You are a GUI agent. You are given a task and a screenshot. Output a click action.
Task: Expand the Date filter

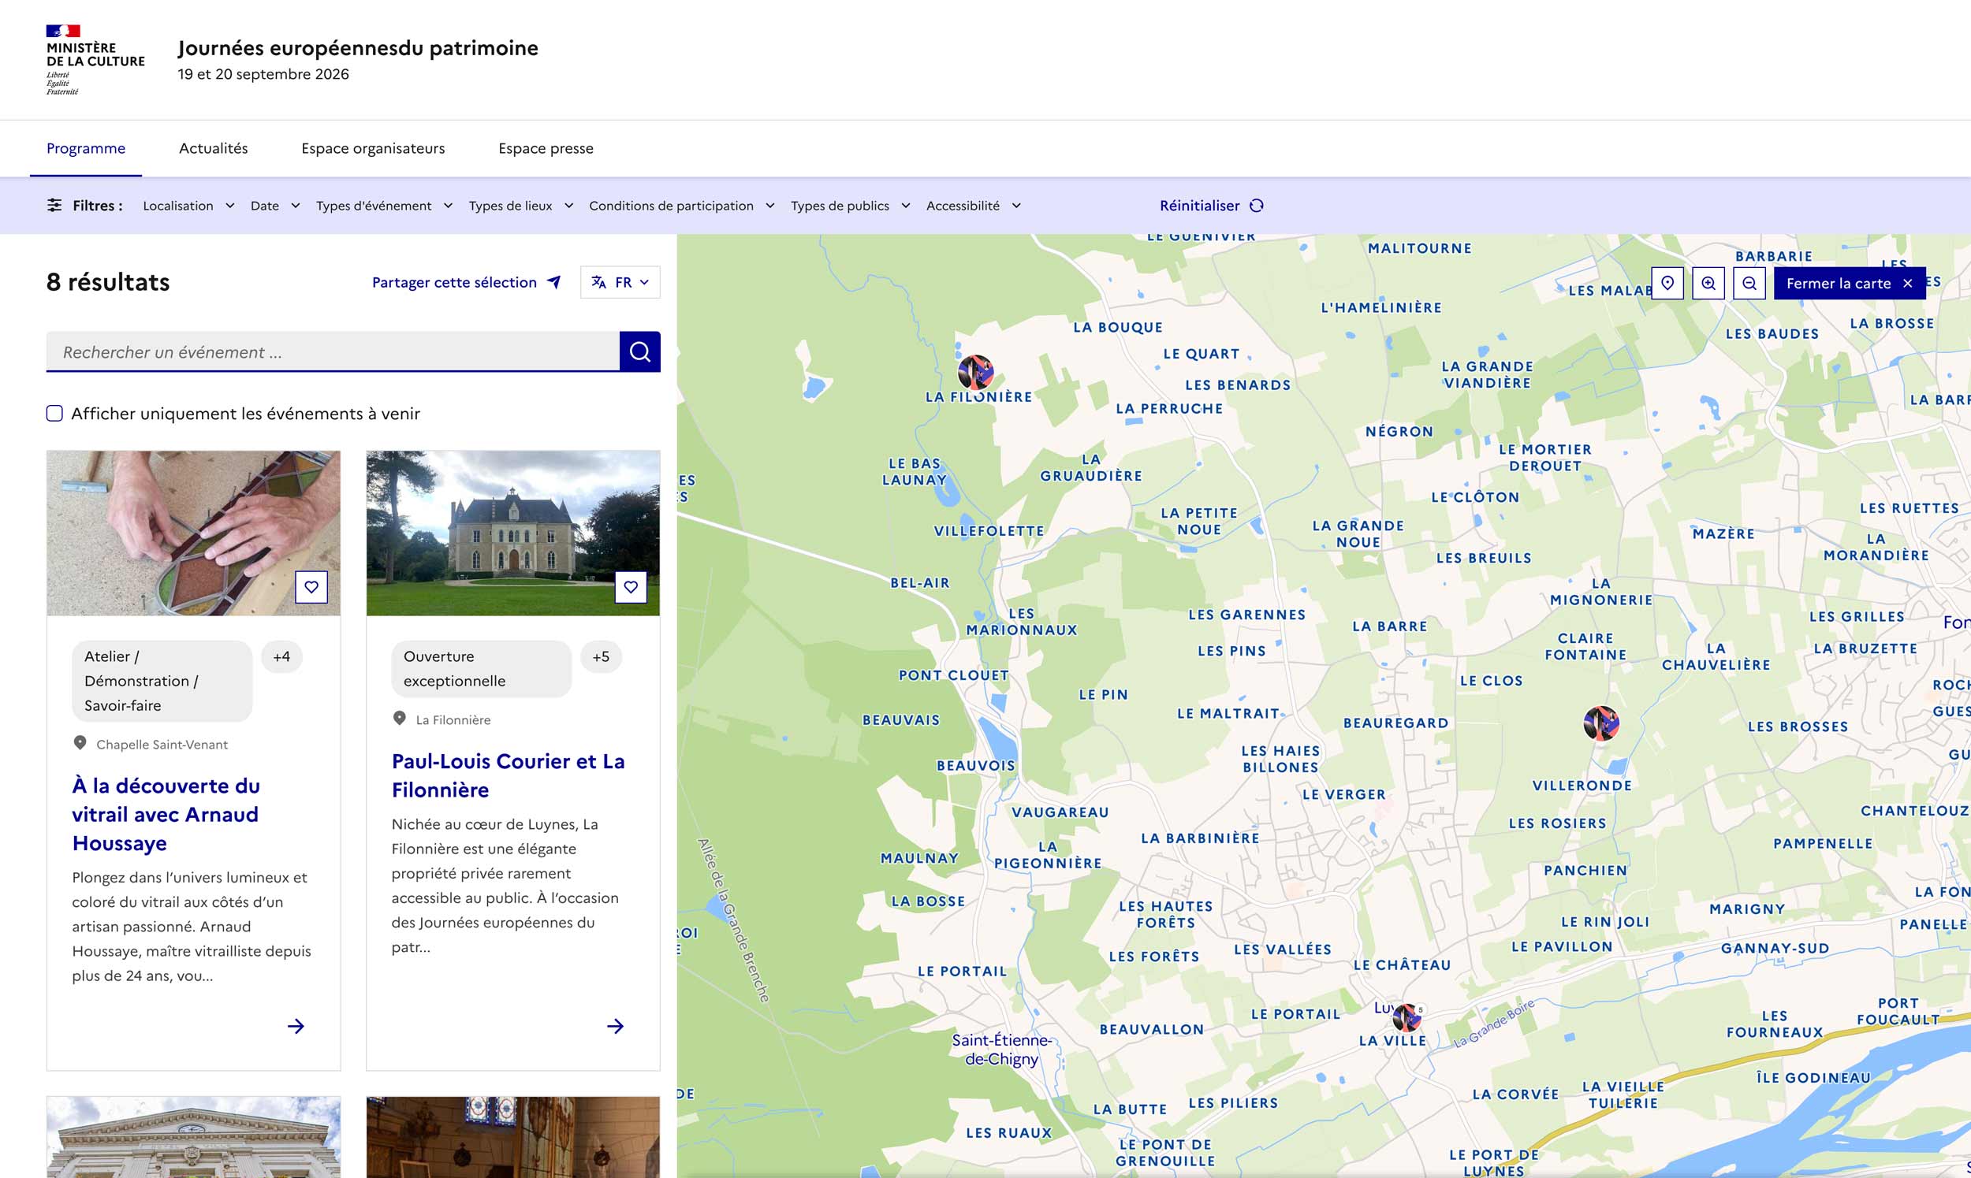click(x=275, y=206)
